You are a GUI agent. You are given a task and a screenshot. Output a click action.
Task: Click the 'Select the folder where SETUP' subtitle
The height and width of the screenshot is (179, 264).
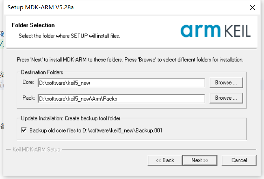69,36
